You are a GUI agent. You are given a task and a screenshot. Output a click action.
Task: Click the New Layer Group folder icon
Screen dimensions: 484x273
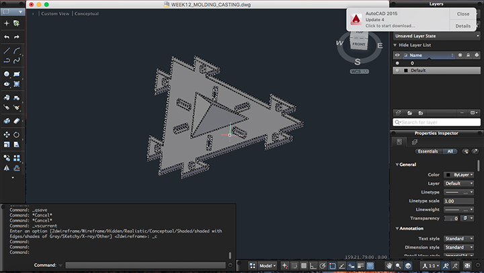pyautogui.click(x=409, y=113)
